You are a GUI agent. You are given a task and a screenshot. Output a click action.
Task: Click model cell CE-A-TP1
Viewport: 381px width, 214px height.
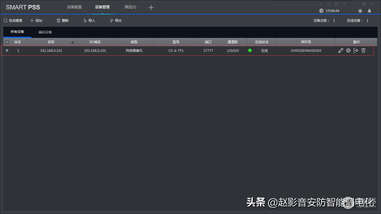[176, 51]
